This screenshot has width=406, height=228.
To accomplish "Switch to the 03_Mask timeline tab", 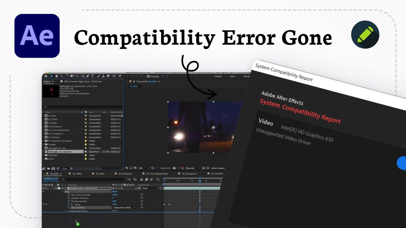I will click(100, 174).
